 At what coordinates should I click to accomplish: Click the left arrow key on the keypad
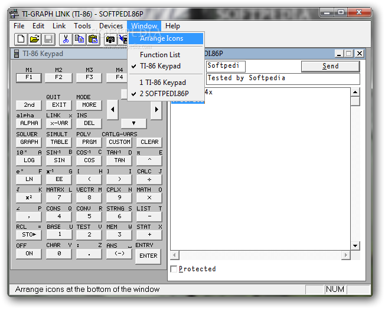pyautogui.click(x=113, y=109)
